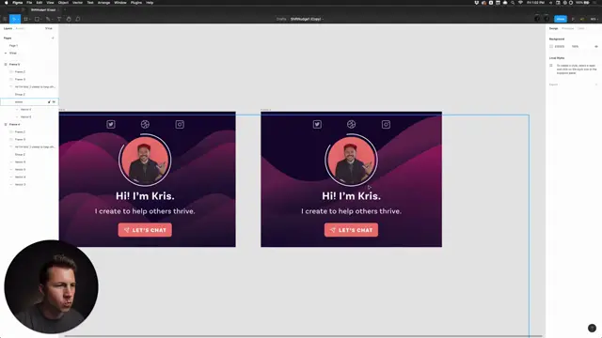The width and height of the screenshot is (602, 338).
Task: Click the Instagram icon in the left artboard
Action: click(x=180, y=124)
